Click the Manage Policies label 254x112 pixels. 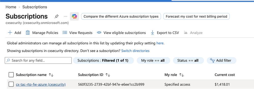coord(45,33)
